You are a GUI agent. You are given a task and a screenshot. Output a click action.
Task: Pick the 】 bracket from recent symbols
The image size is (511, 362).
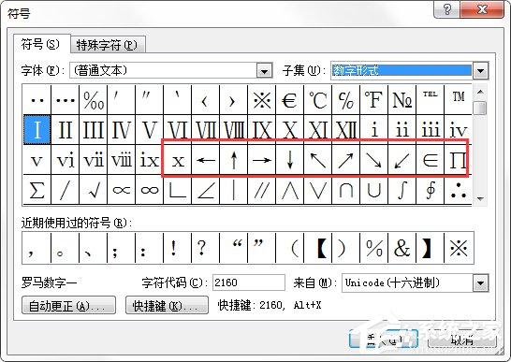(431, 248)
